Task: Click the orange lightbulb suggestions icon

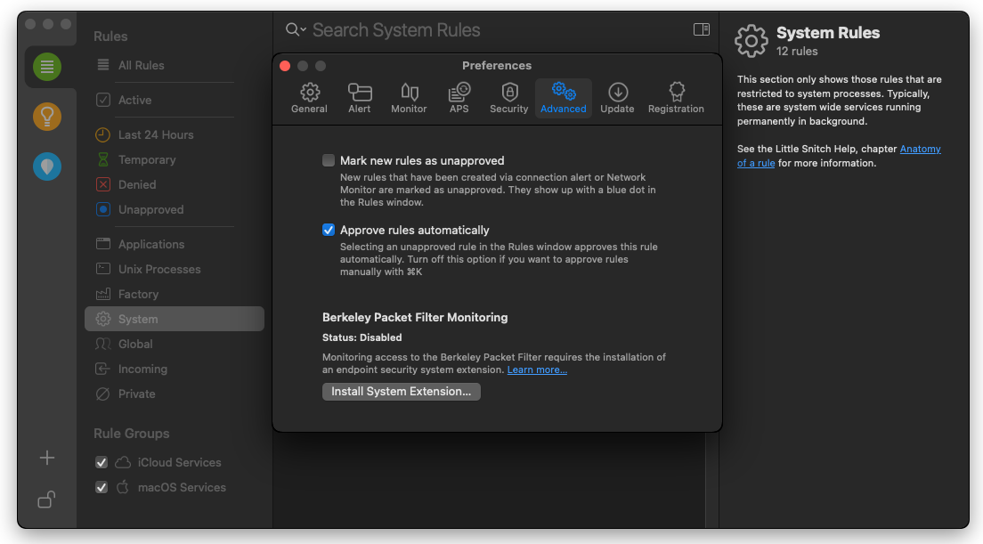Action: (47, 116)
